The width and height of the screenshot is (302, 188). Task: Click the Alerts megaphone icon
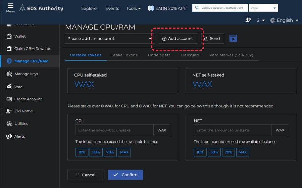9,136
